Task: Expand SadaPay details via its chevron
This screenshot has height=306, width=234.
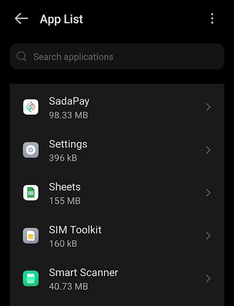Action: coord(208,107)
